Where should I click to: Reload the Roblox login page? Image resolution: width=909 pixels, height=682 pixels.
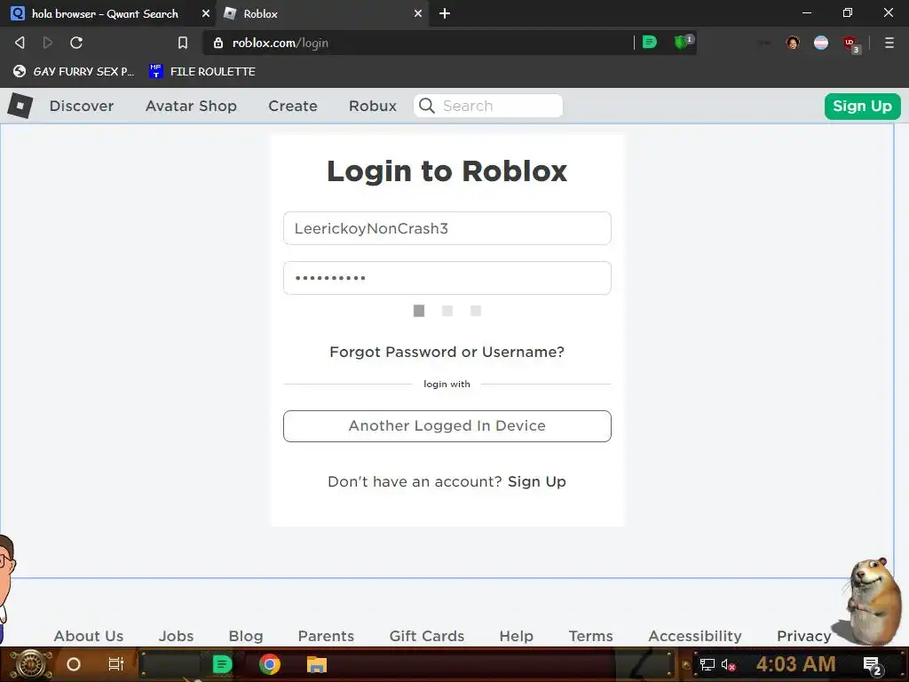click(x=76, y=43)
